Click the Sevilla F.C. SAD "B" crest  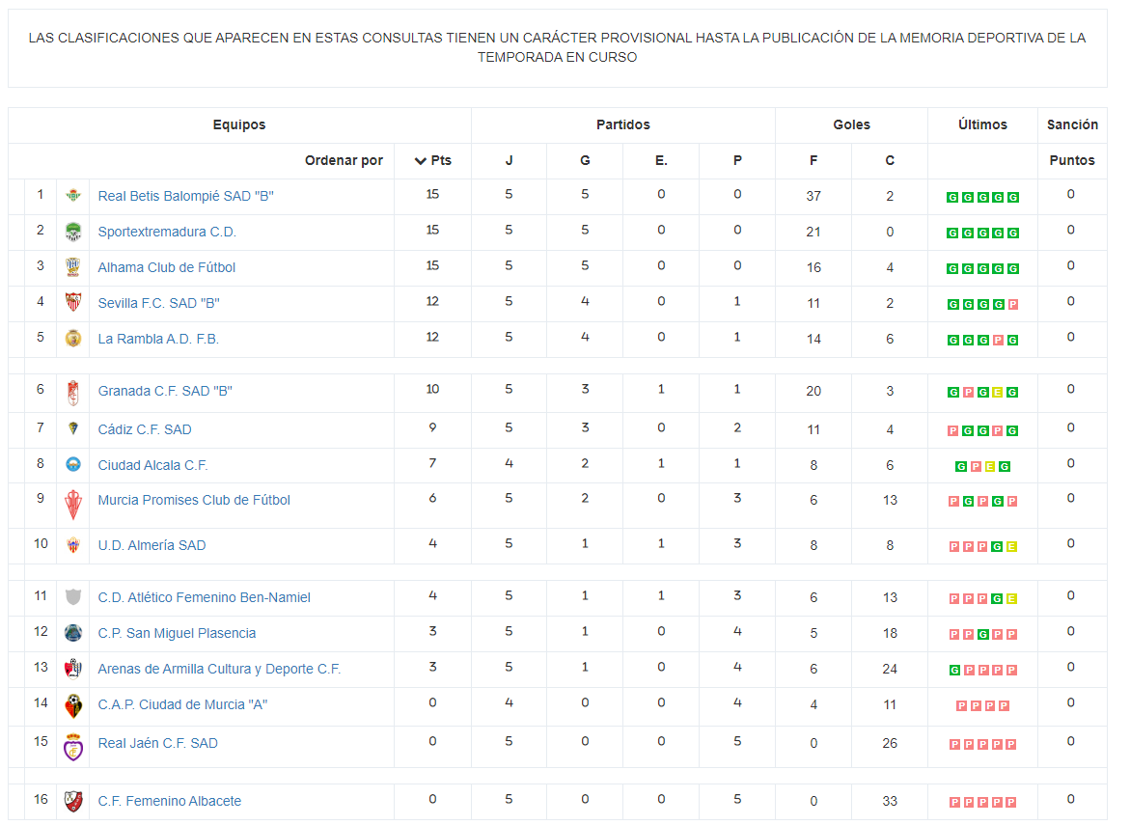pyautogui.click(x=72, y=302)
